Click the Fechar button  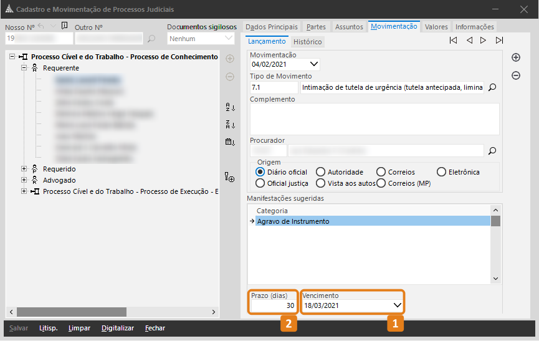point(155,328)
